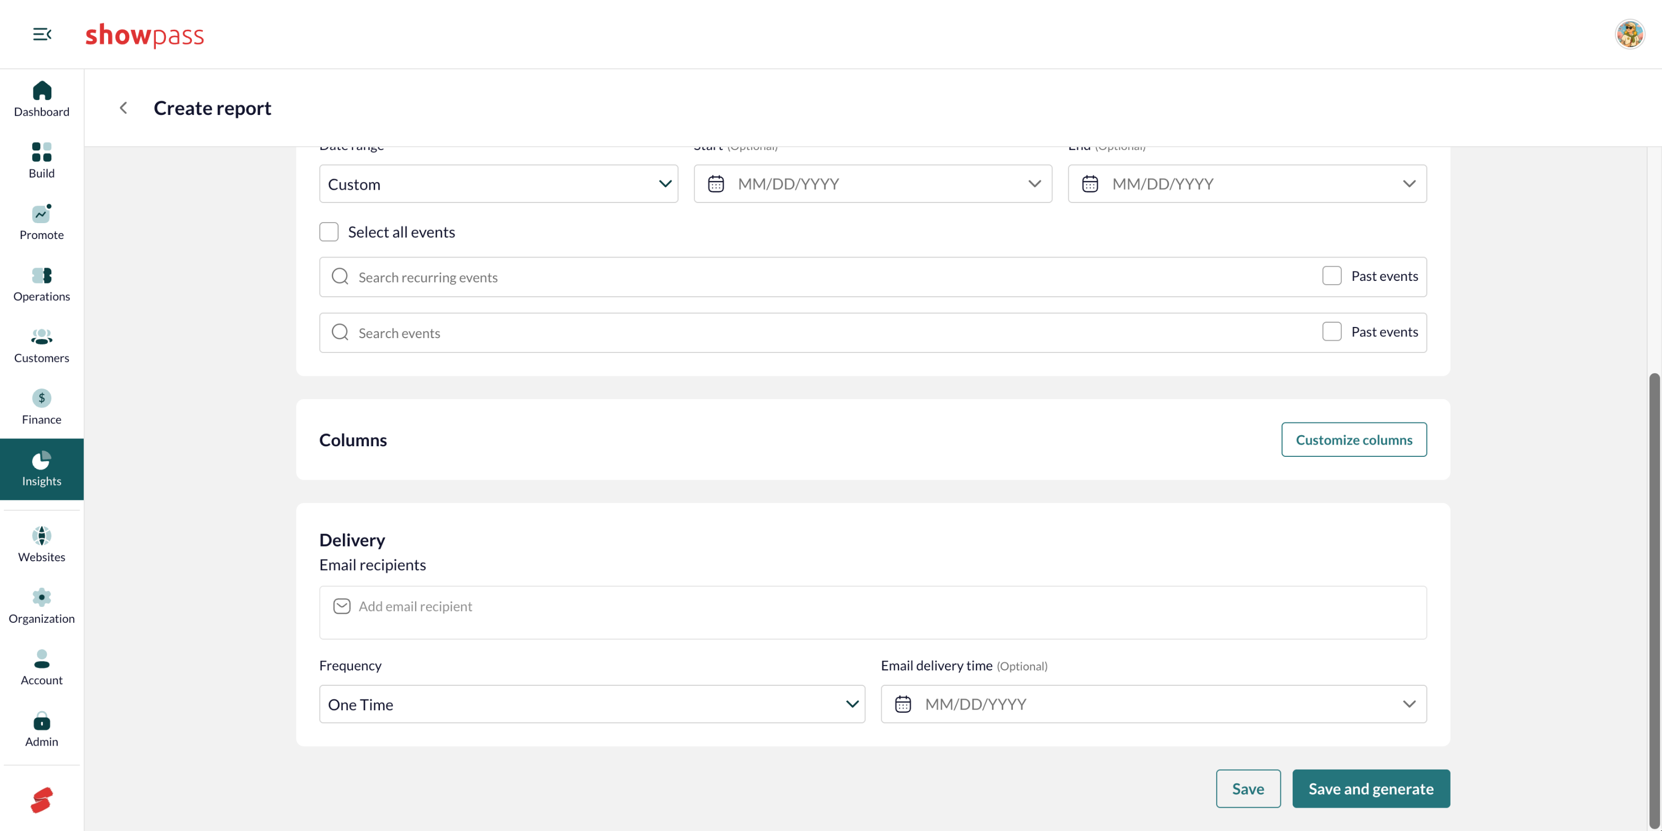Open the Email delivery time date picker
The image size is (1662, 831).
coord(1154,704)
